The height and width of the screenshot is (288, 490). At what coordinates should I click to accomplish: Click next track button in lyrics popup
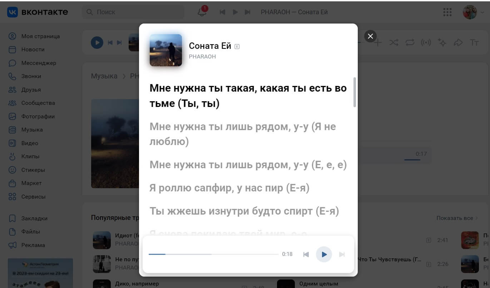[342, 254]
